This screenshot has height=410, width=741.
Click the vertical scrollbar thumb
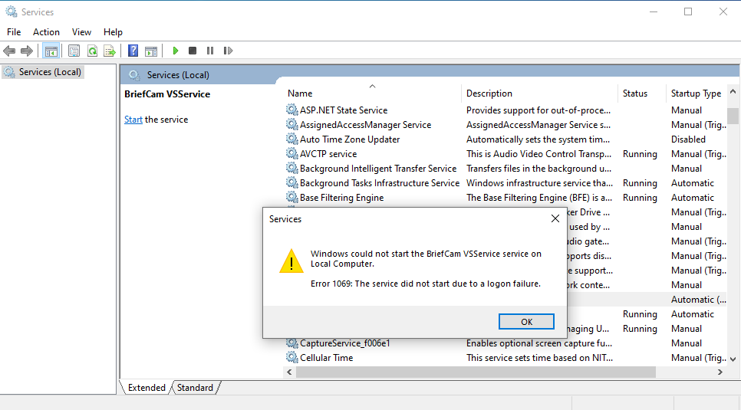pos(733,116)
